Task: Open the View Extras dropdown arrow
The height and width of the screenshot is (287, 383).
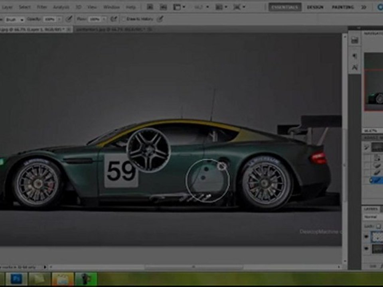Action: [184, 7]
